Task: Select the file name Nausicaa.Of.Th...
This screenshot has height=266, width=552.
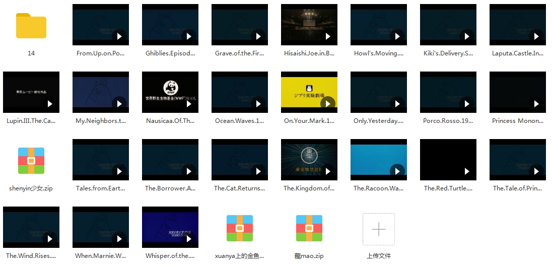Action: 170,121
